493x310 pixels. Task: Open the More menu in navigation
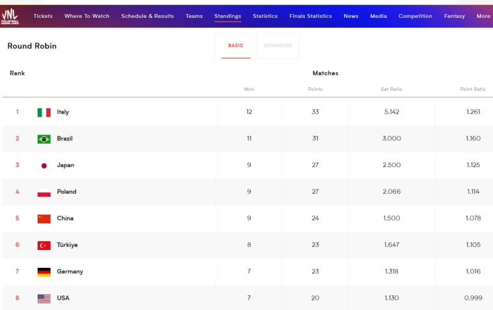483,16
